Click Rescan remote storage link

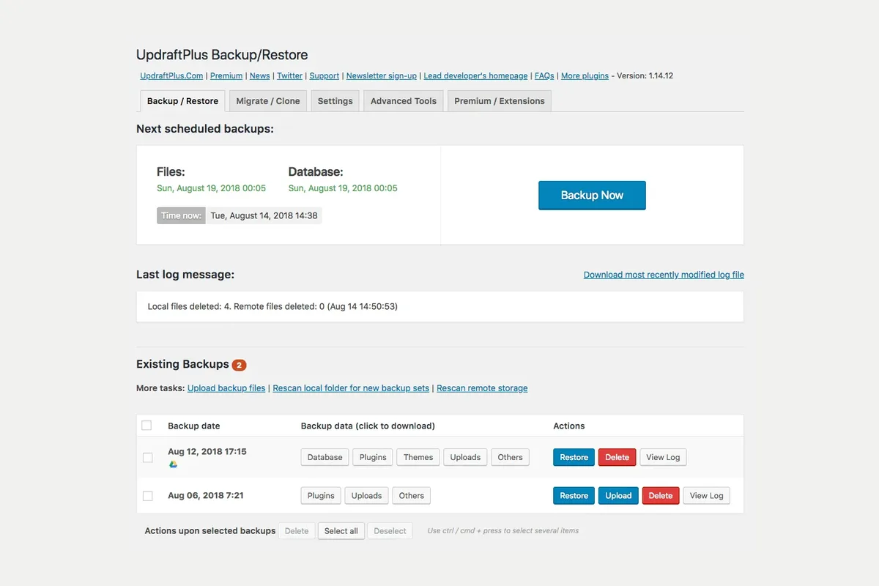[482, 388]
